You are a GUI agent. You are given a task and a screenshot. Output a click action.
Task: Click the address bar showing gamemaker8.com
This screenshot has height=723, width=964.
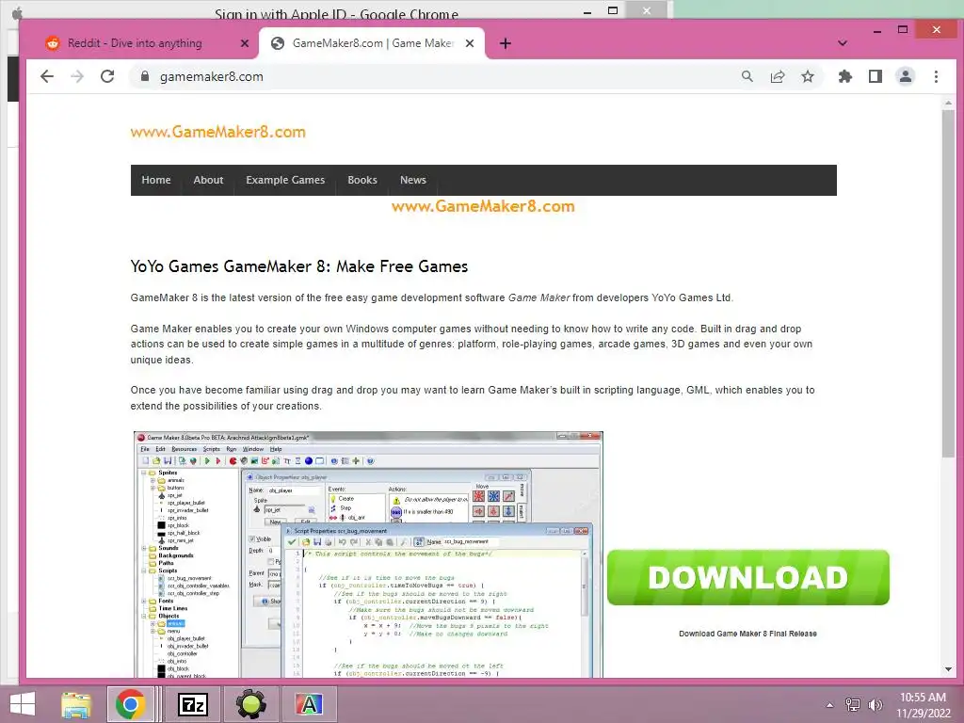(x=430, y=76)
